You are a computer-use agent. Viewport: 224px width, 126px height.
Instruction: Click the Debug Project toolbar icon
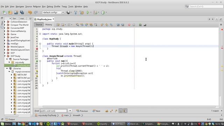95,13
